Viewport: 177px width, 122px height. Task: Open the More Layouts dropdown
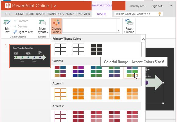pos(42,27)
